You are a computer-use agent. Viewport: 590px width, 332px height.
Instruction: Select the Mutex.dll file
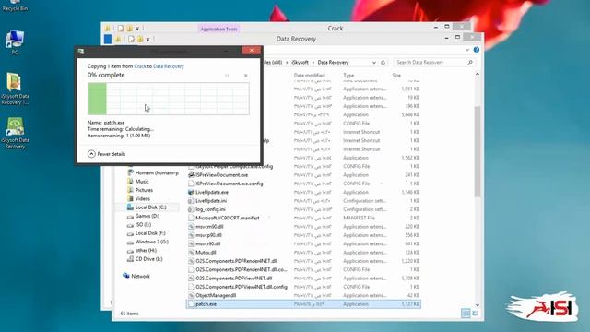[206, 253]
